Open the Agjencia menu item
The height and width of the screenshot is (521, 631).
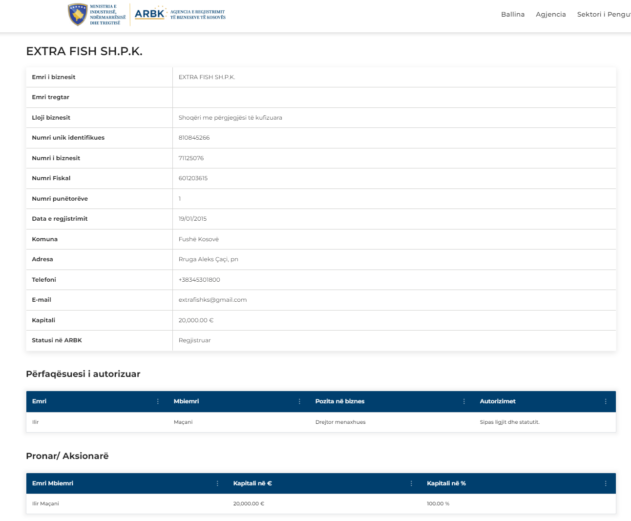(551, 14)
